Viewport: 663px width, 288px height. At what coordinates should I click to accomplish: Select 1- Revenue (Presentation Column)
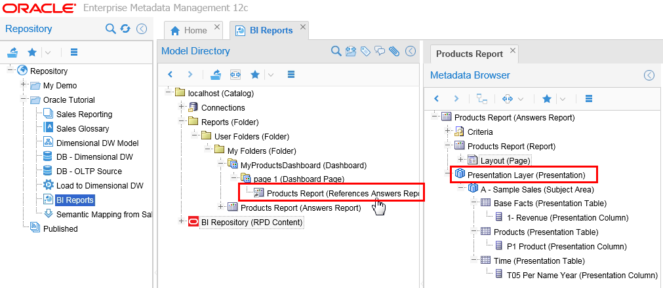(x=567, y=218)
